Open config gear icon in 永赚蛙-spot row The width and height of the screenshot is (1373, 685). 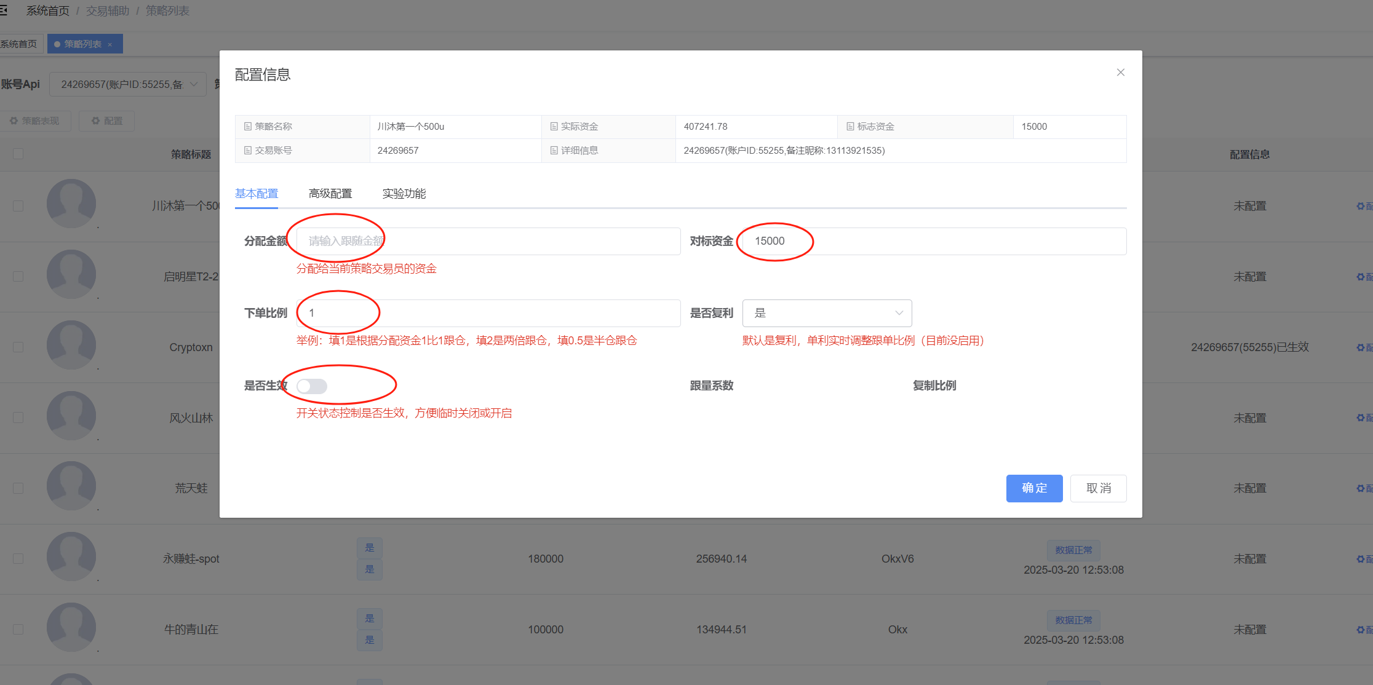point(1360,559)
